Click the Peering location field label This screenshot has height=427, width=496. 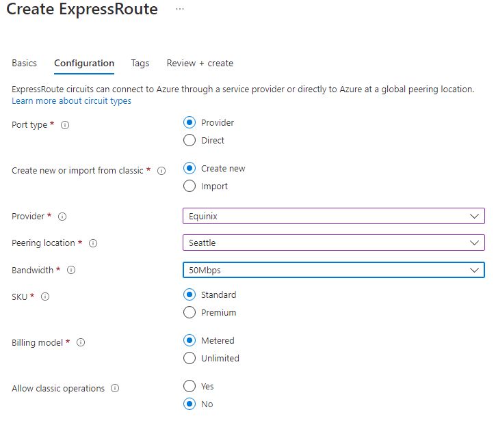pyautogui.click(x=43, y=243)
